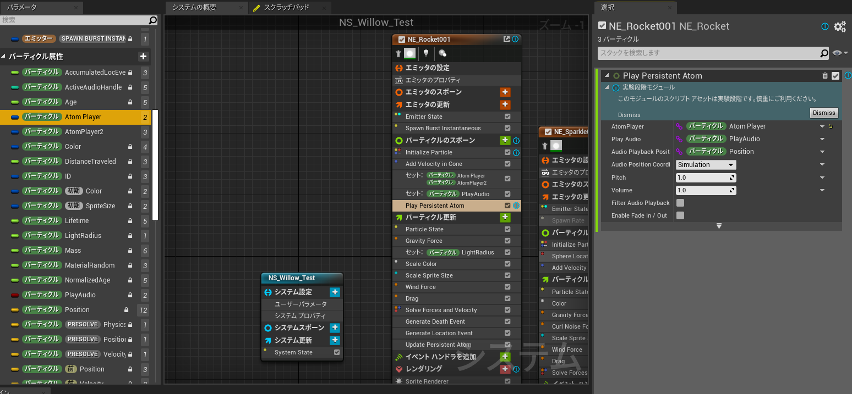
Task: Reset AtomPlayer to default with yellow arrow
Action: (831, 126)
